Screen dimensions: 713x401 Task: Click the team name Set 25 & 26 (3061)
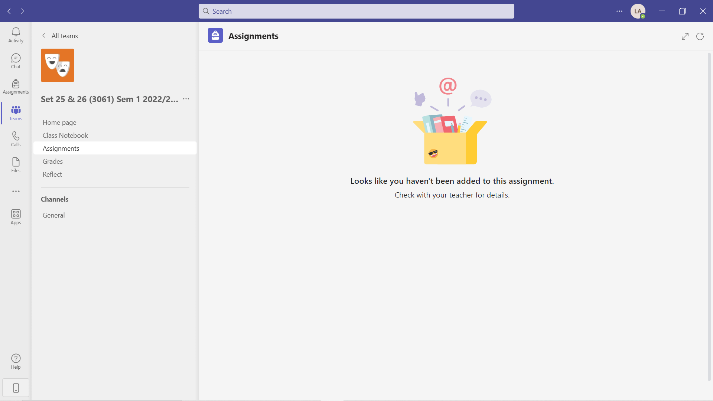click(110, 99)
